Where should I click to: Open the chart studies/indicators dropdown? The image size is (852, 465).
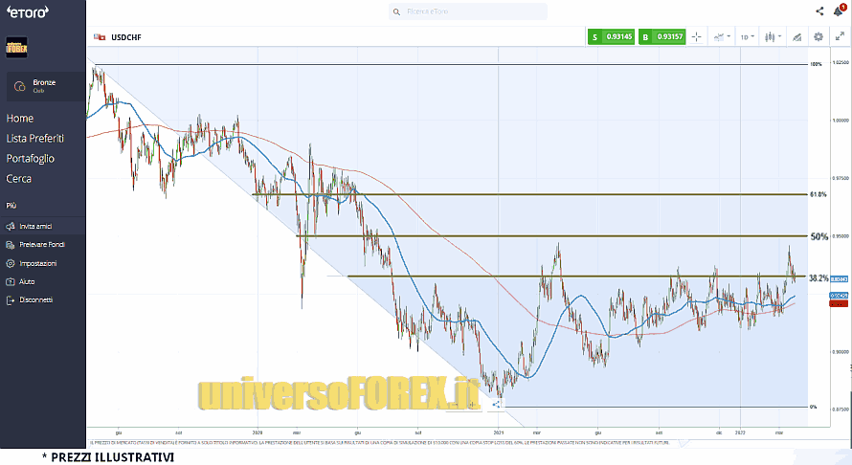coord(721,37)
